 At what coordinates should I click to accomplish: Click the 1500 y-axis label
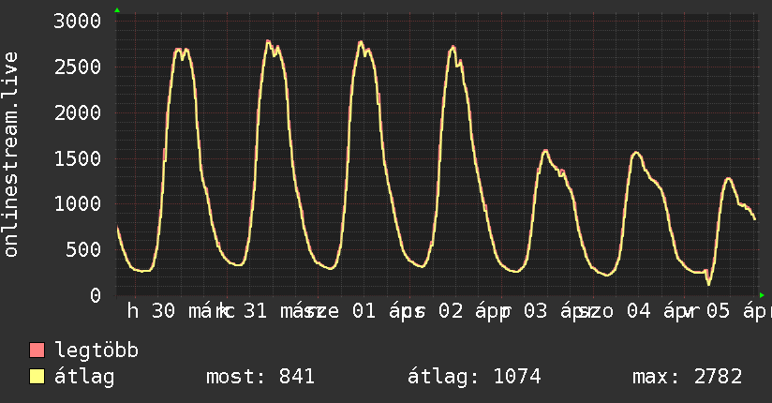[78, 158]
